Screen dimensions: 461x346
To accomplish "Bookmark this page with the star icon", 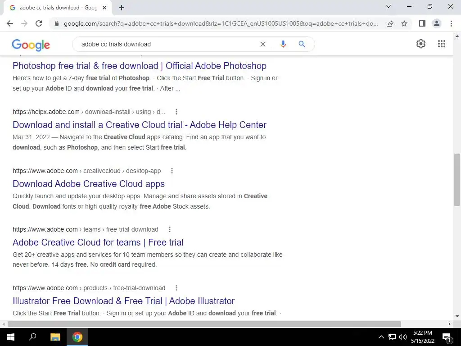I will click(404, 23).
